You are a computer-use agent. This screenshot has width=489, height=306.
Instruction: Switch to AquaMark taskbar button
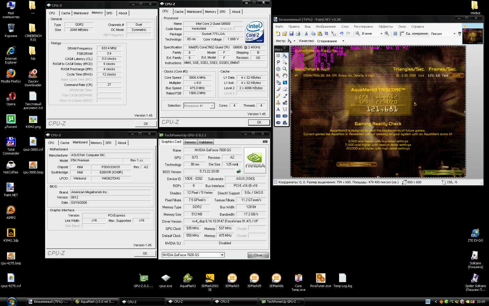[x=95, y=302]
